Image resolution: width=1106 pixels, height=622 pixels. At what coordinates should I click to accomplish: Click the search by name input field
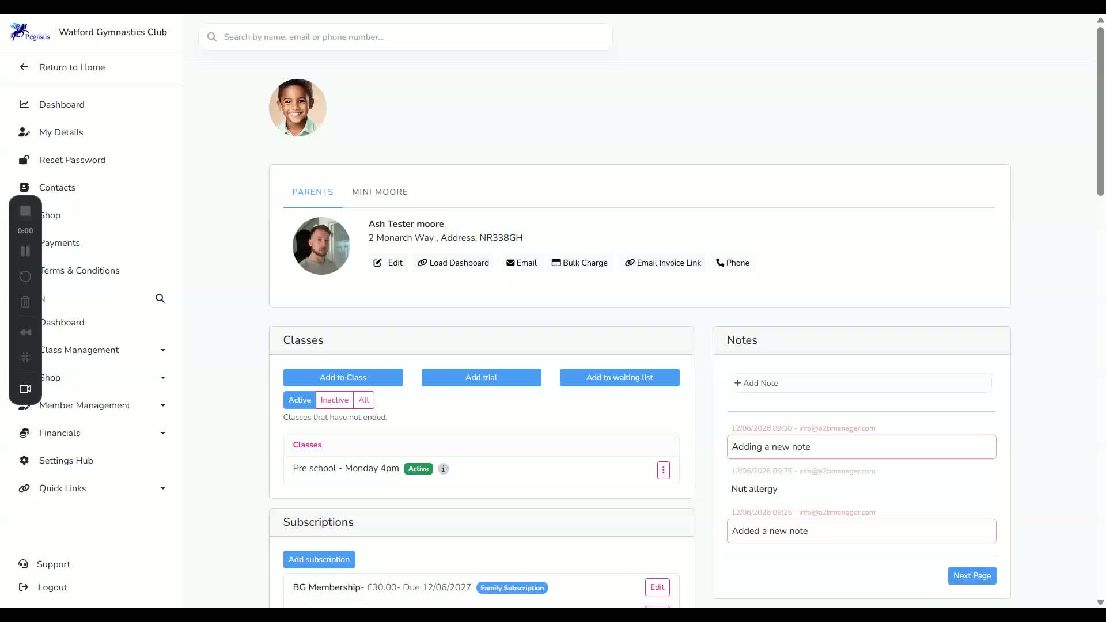point(406,37)
